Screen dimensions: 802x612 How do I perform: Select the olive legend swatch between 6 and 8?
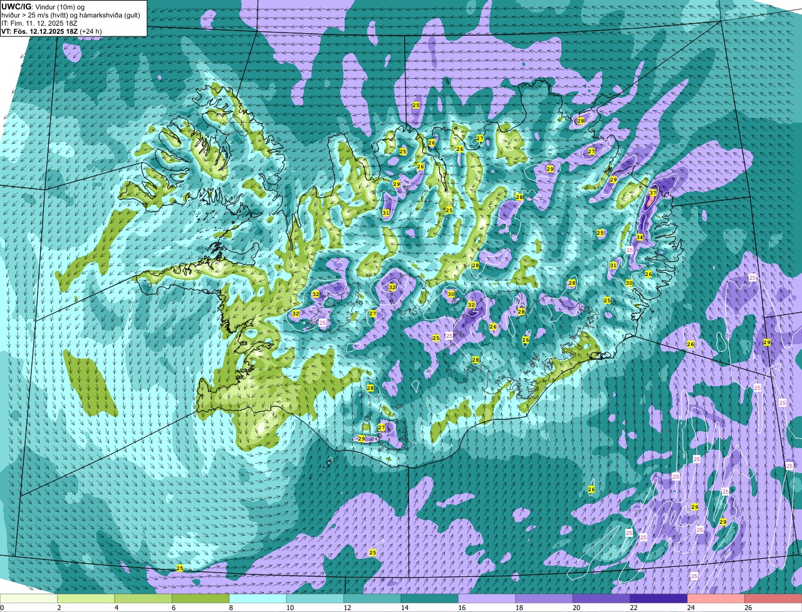pos(200,599)
